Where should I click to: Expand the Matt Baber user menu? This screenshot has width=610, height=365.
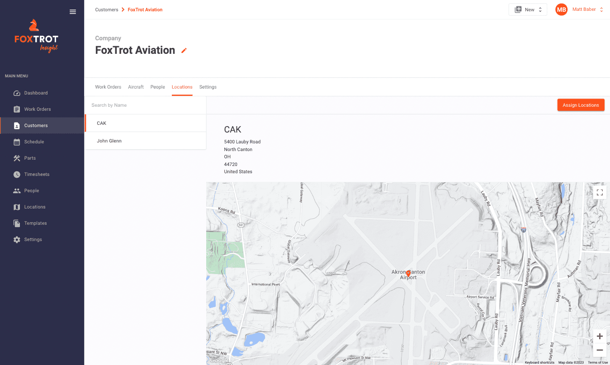pos(587,9)
